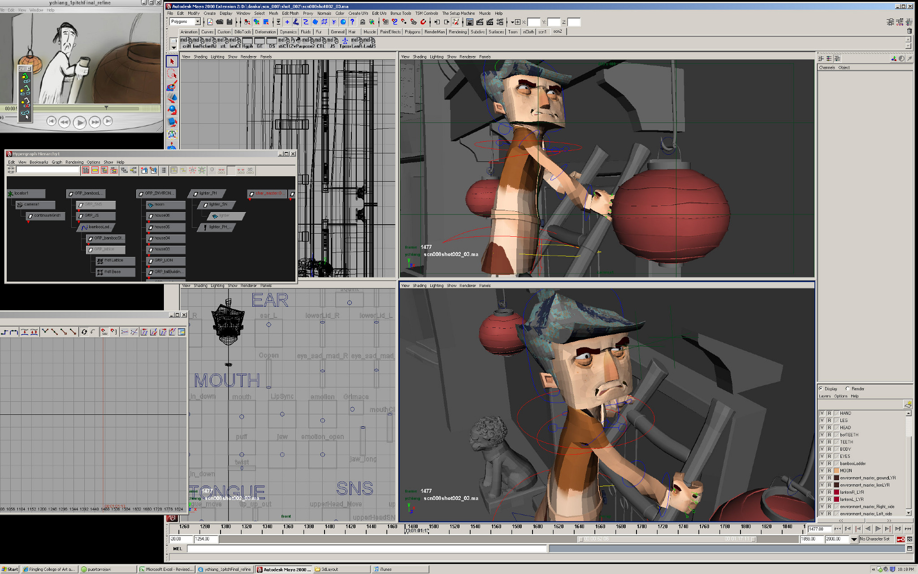The height and width of the screenshot is (574, 918).
Task: Go to start of playback range
Action: 838,529
